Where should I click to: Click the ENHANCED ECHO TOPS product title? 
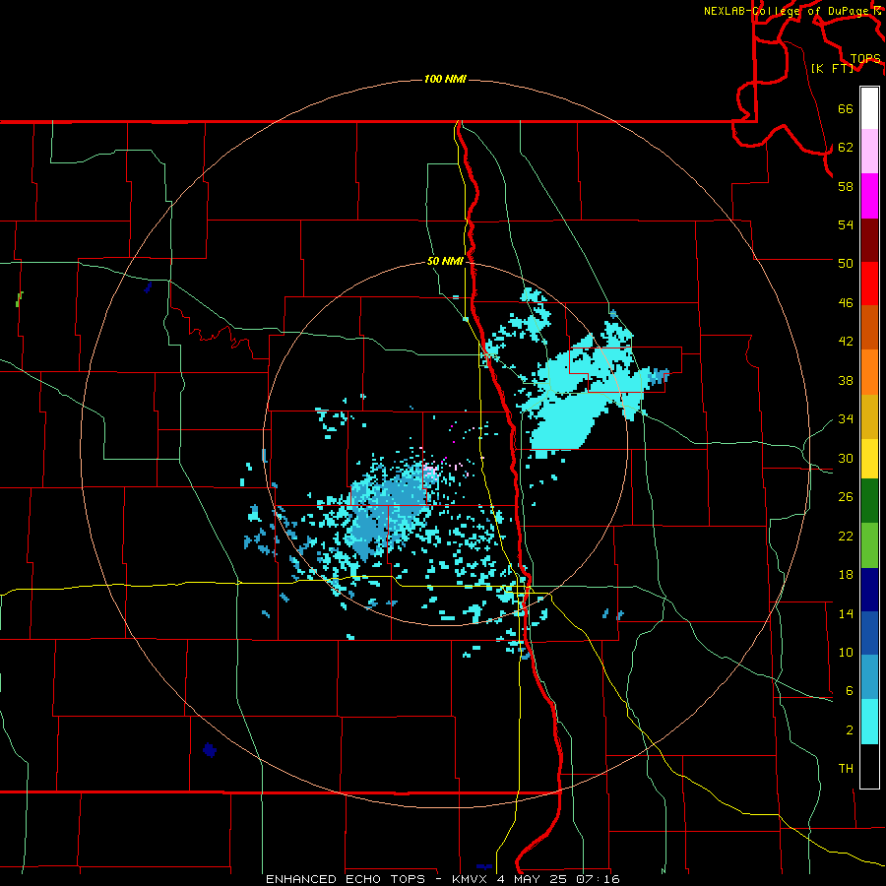point(346,879)
